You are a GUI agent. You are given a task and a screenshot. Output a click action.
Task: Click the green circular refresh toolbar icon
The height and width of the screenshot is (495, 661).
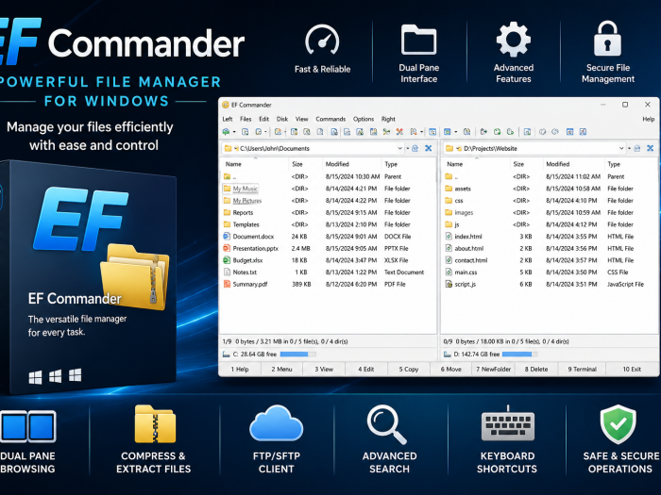[497, 132]
